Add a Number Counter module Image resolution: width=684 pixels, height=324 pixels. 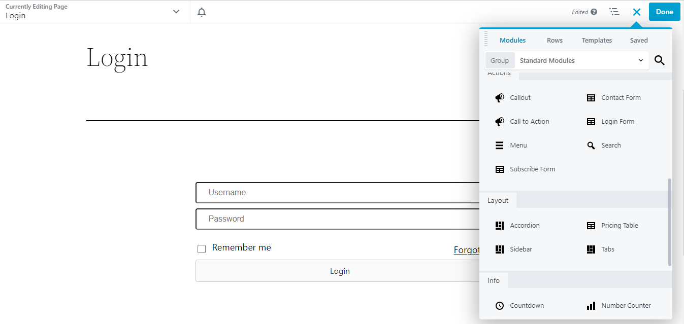click(626, 305)
